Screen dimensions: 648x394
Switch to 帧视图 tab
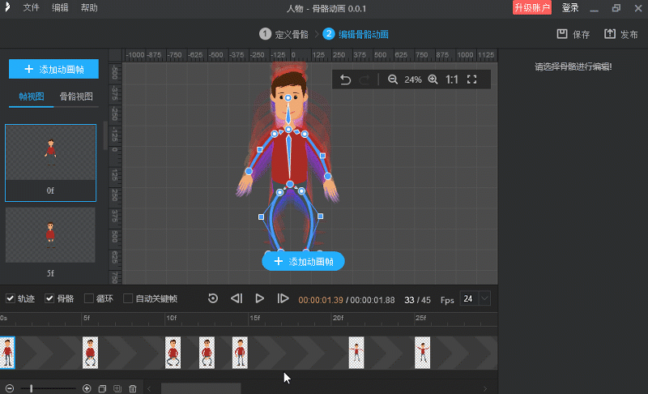tap(32, 96)
